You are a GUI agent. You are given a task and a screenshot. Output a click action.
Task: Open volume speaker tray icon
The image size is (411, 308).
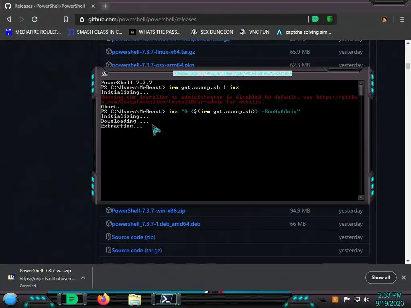(x=366, y=299)
